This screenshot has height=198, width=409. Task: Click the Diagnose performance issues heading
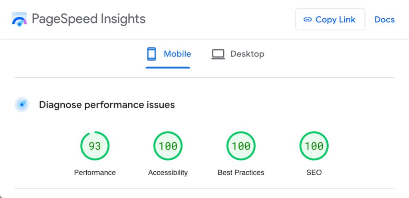(x=107, y=105)
